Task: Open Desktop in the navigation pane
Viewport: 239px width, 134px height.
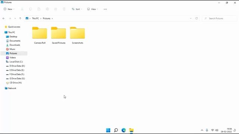Action: [x=13, y=36]
